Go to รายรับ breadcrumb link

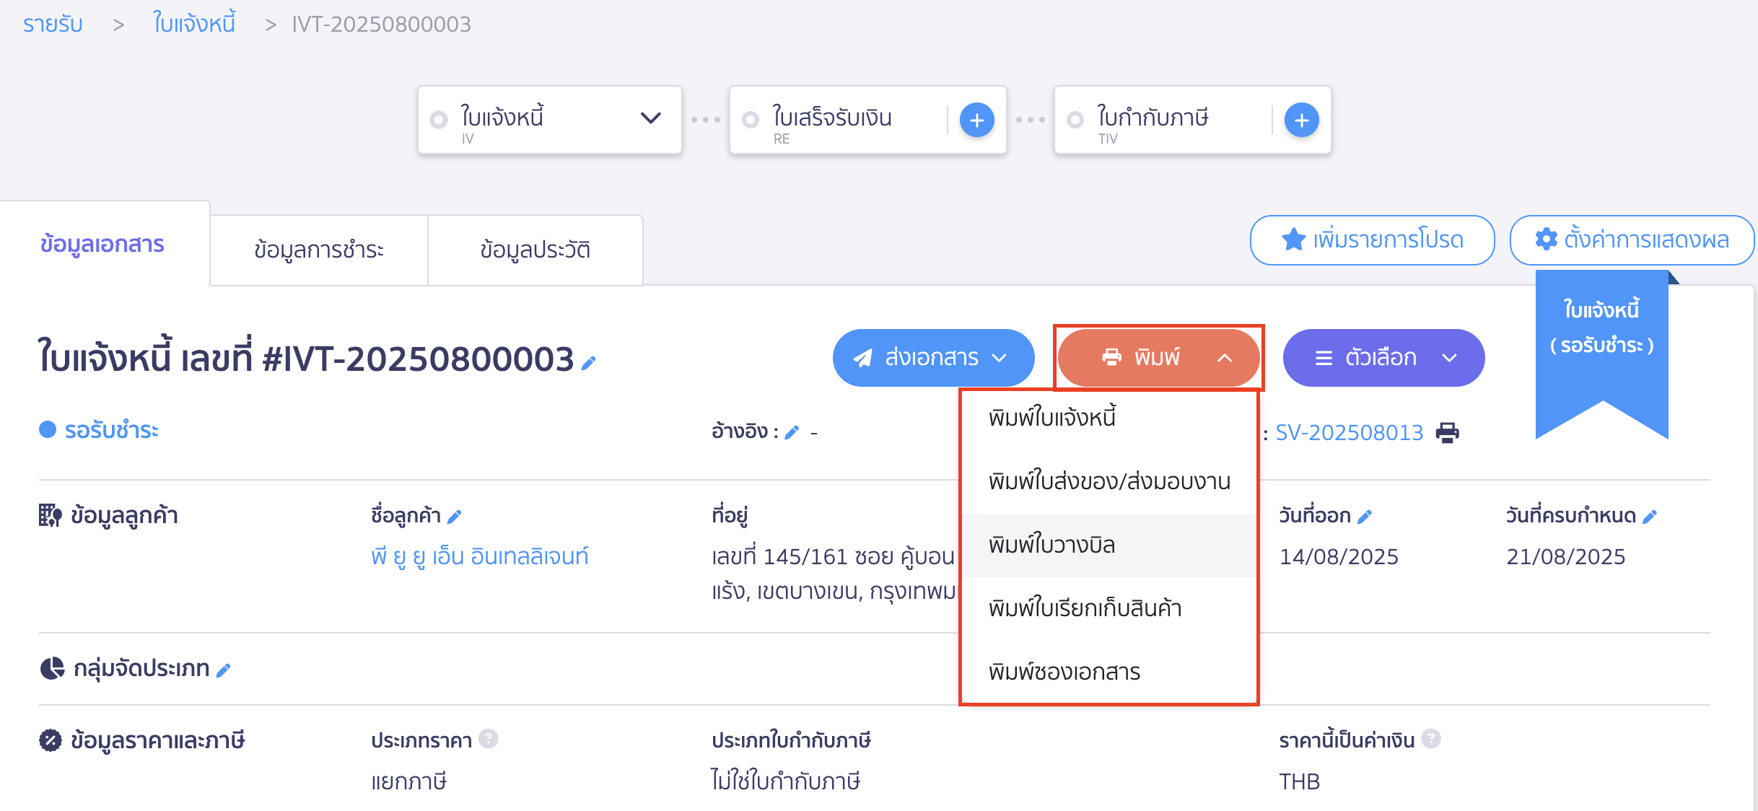[x=53, y=25]
